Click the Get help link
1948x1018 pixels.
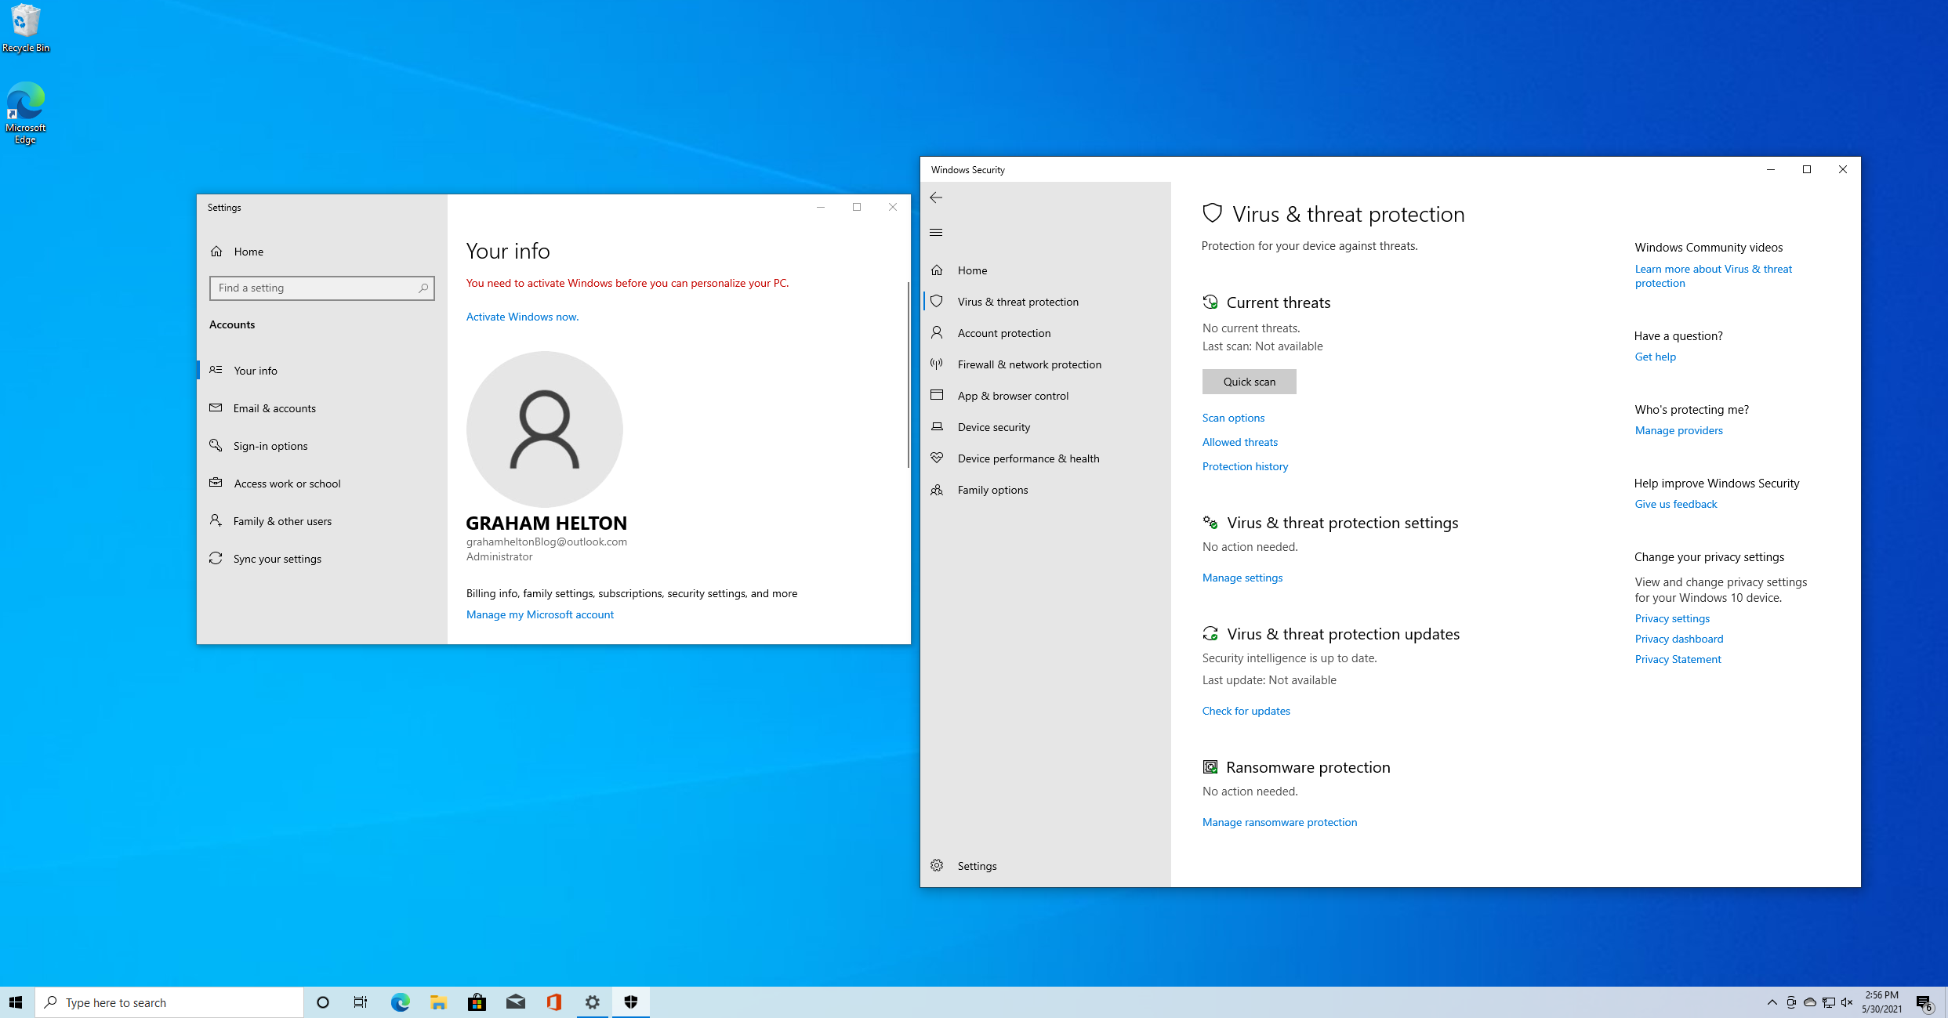pos(1655,357)
